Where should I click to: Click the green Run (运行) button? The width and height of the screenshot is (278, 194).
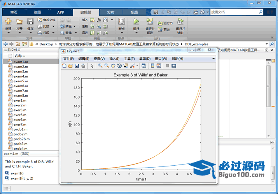[136, 22]
